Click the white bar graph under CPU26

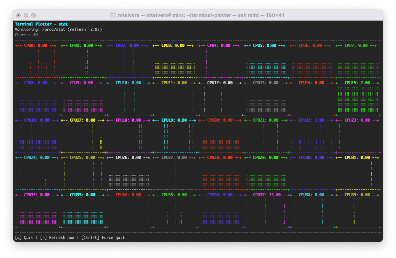[x=129, y=181]
